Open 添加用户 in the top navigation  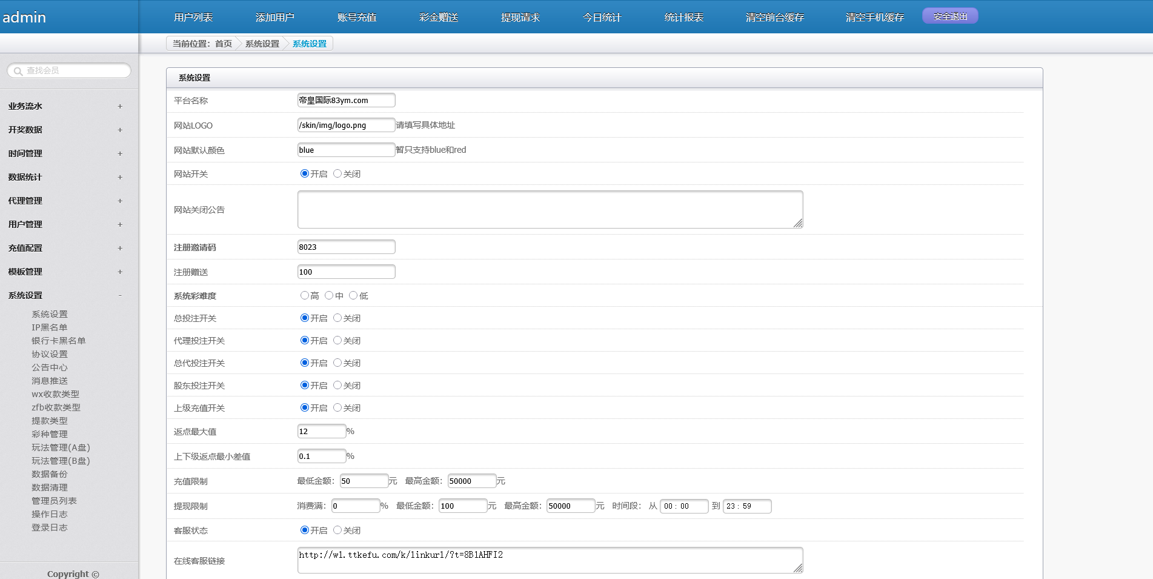pos(275,17)
